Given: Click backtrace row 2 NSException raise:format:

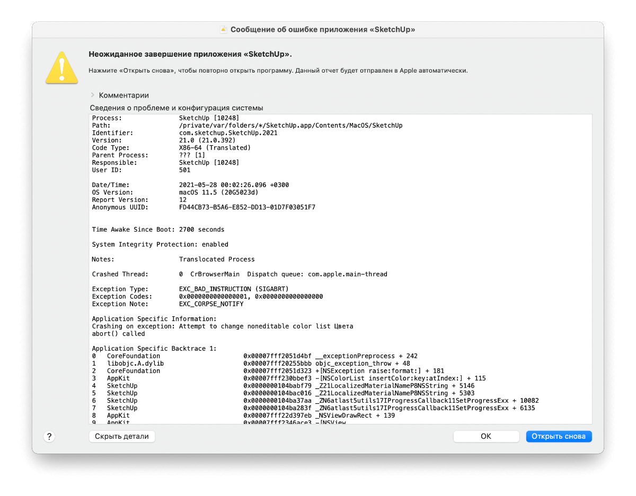Looking at the screenshot, I should [268, 370].
